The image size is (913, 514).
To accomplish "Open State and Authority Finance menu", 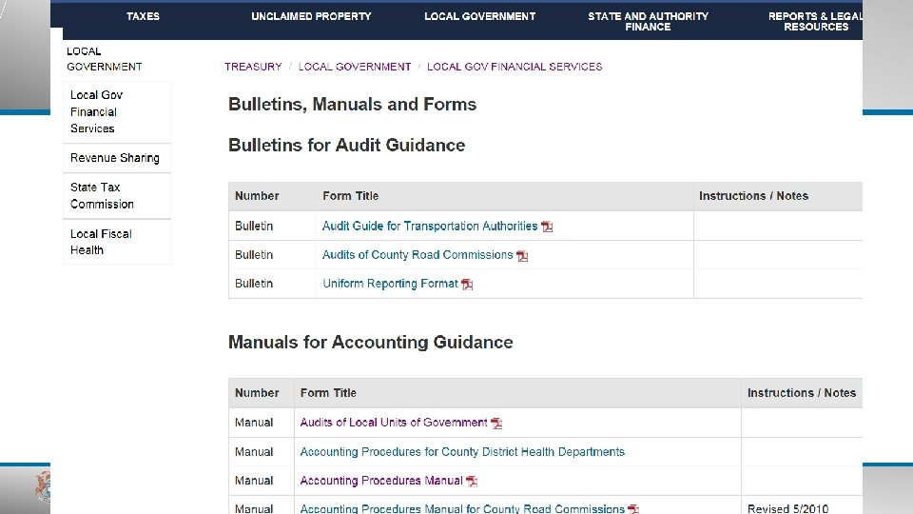I will [648, 21].
